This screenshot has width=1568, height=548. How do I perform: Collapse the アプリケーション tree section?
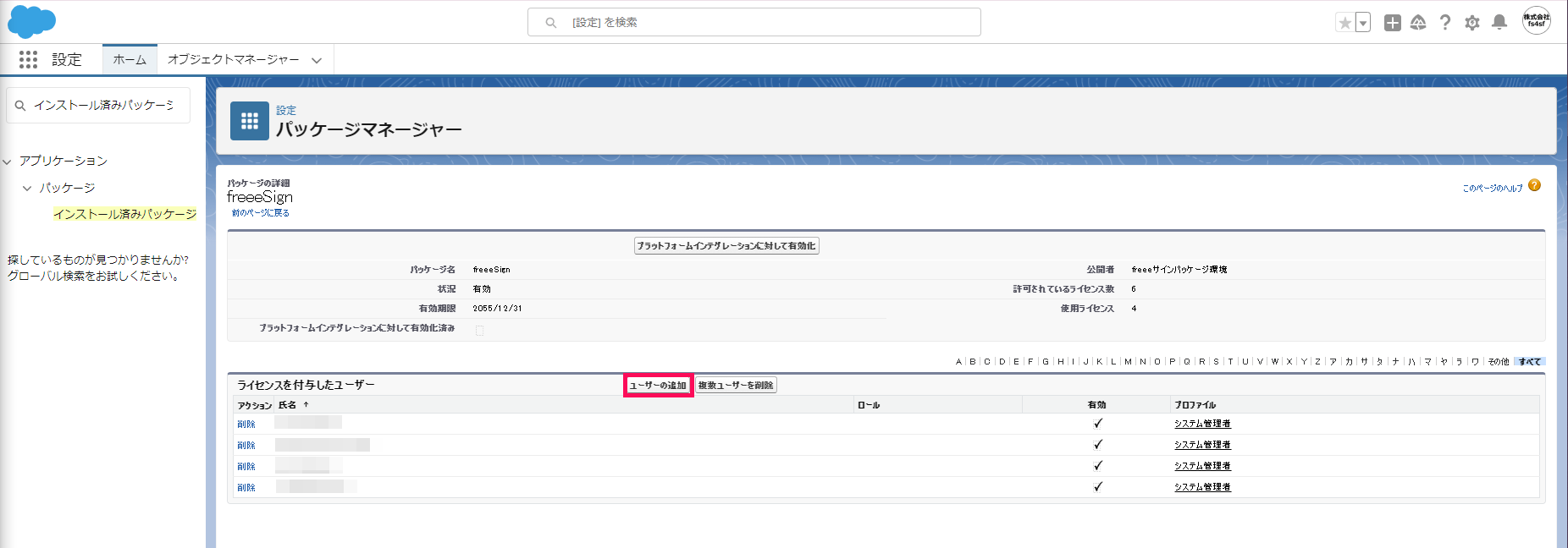(x=8, y=161)
